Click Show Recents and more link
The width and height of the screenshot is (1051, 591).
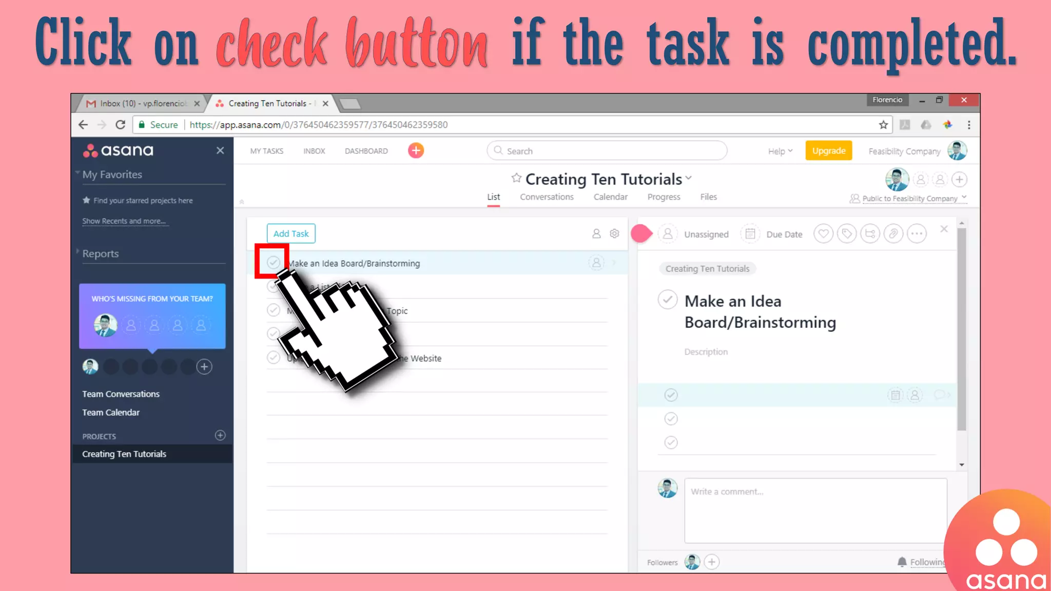point(124,221)
